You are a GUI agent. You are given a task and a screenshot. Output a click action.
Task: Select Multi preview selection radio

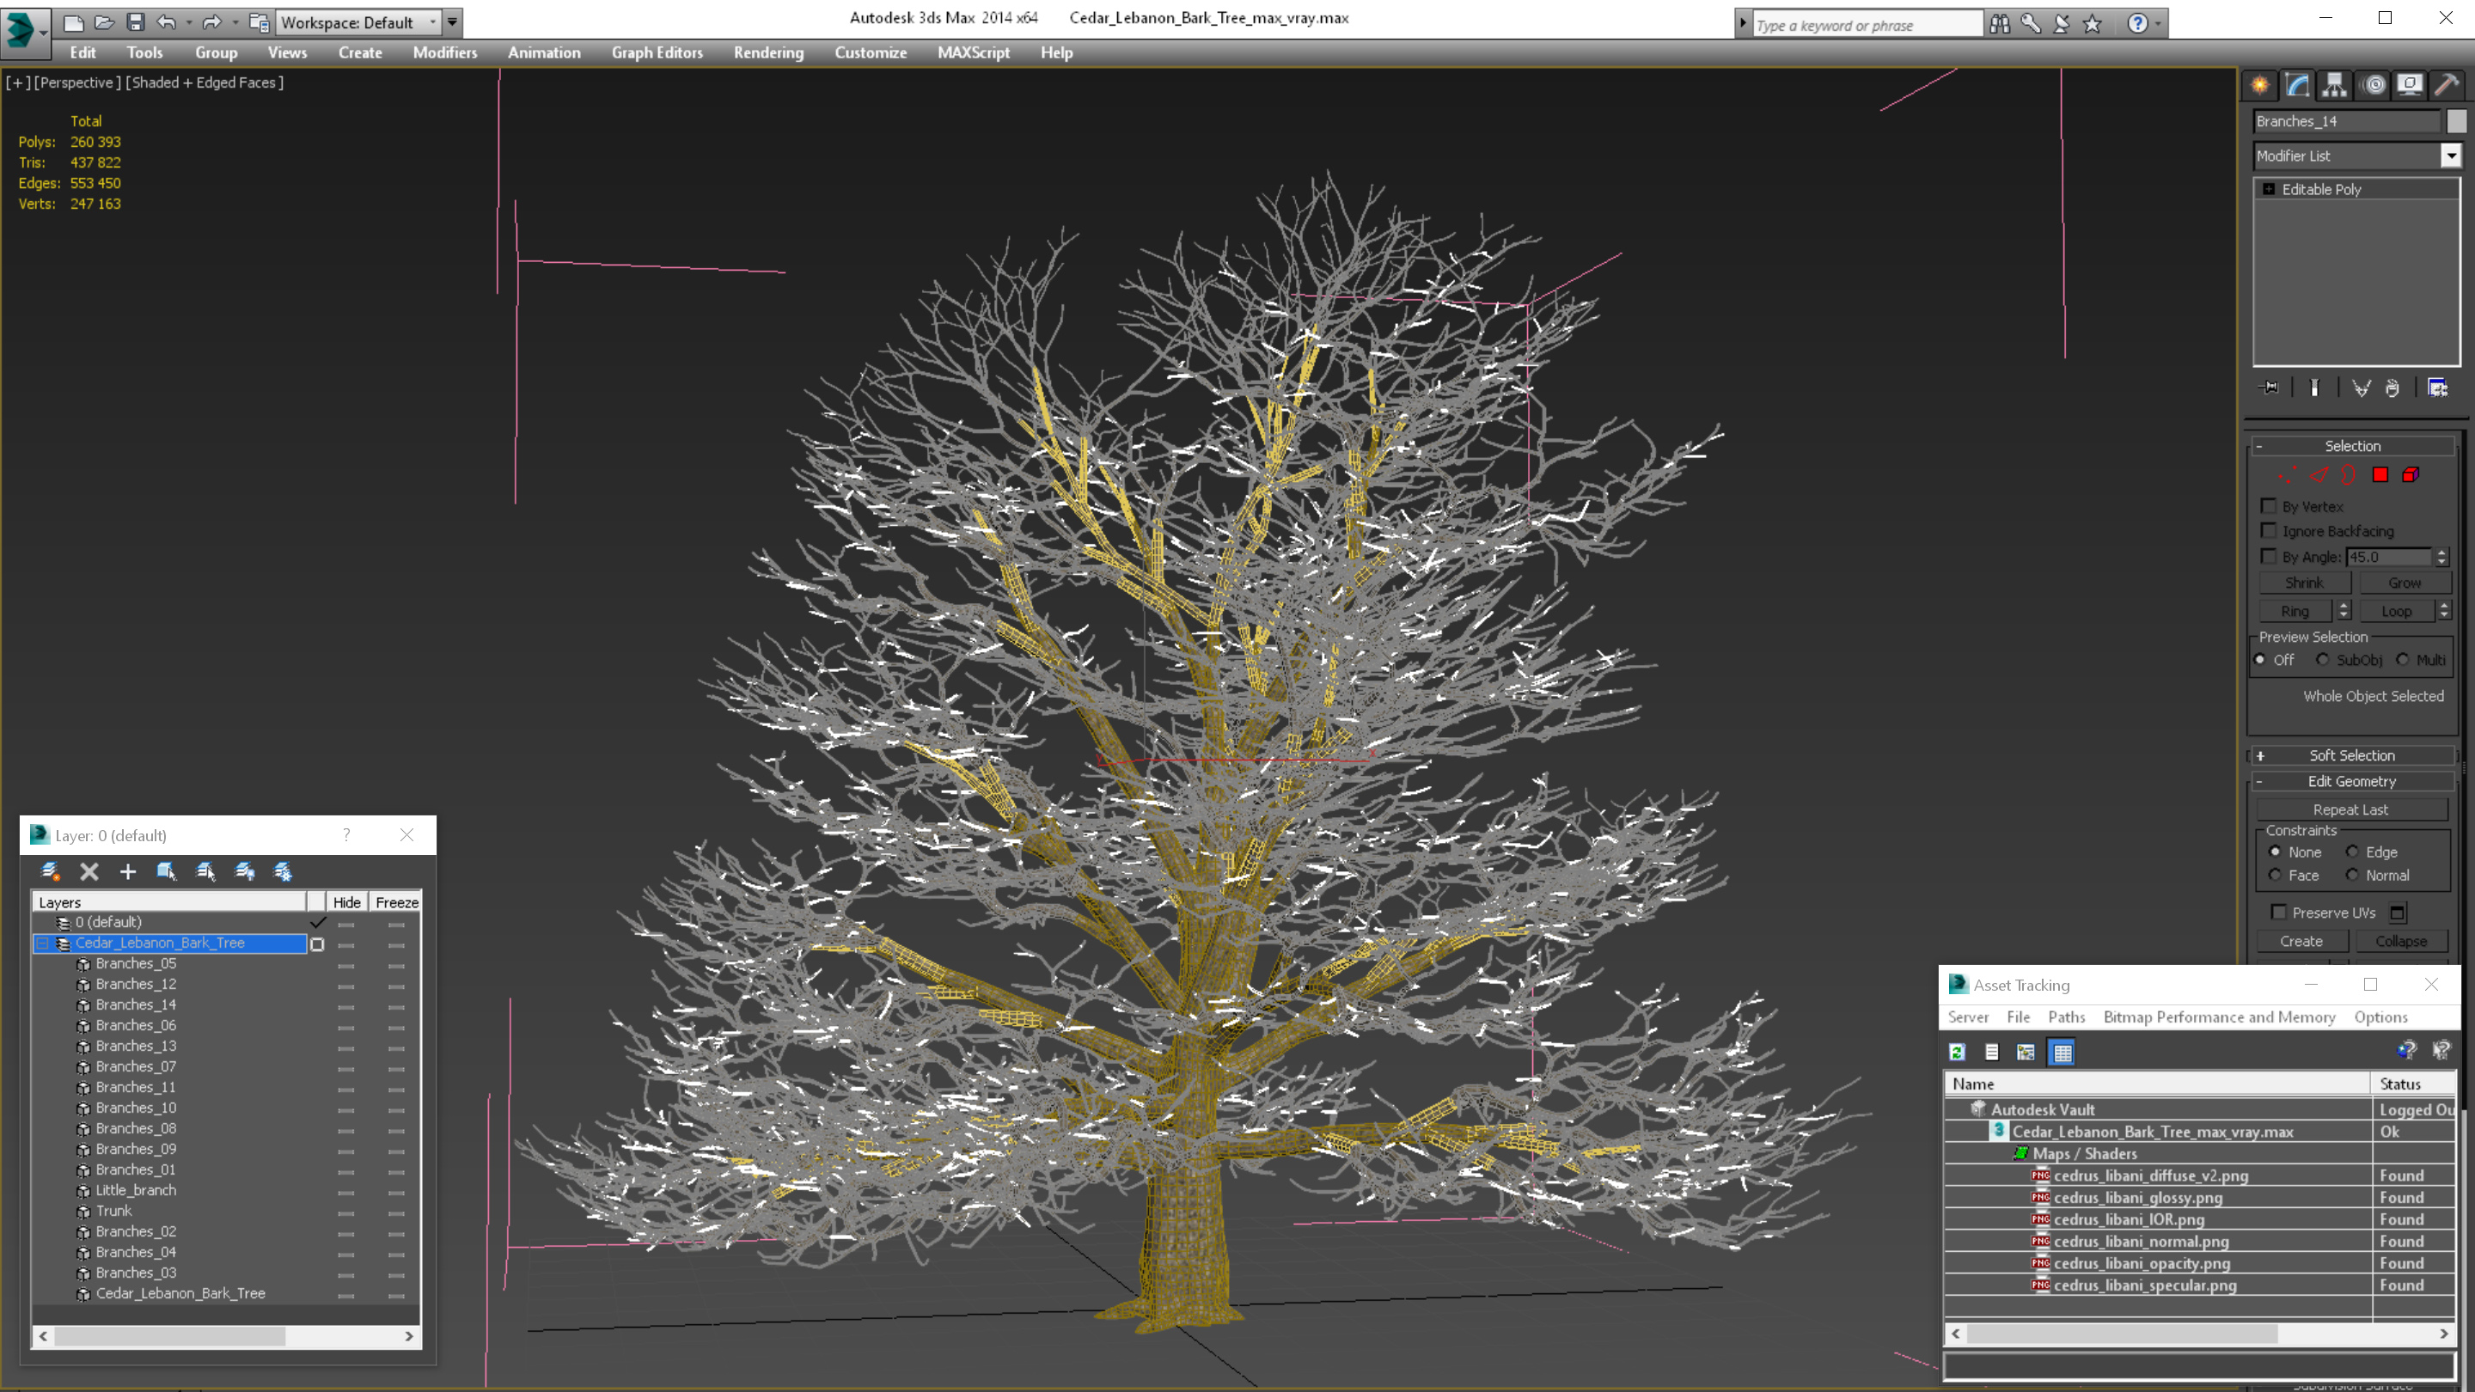2403,660
